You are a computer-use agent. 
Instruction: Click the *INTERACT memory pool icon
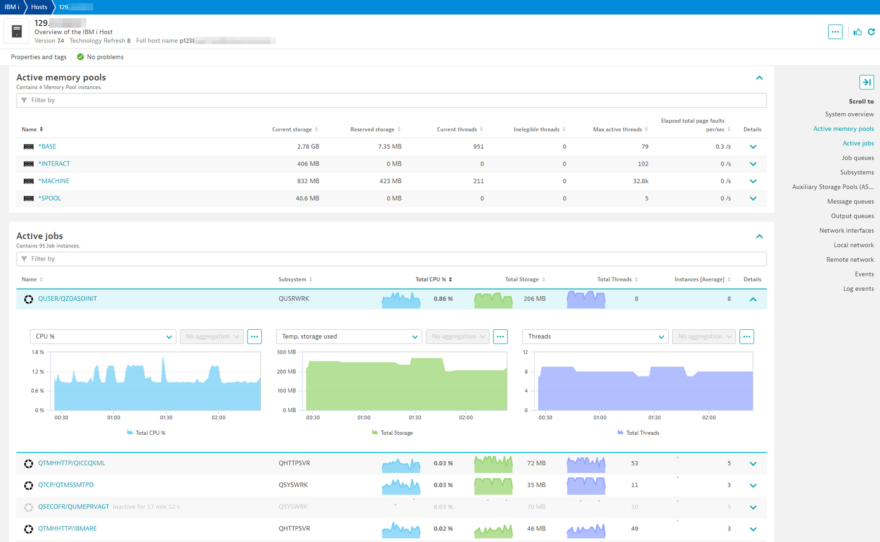click(29, 164)
